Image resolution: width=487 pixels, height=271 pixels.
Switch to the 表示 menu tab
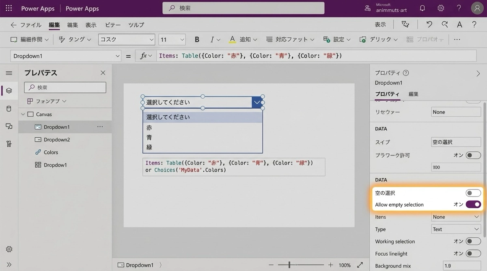[x=91, y=25]
